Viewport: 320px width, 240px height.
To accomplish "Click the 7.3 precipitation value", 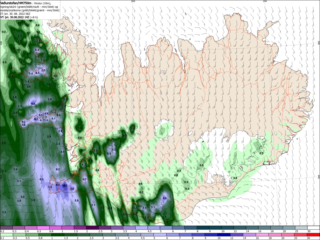I will (23, 124).
